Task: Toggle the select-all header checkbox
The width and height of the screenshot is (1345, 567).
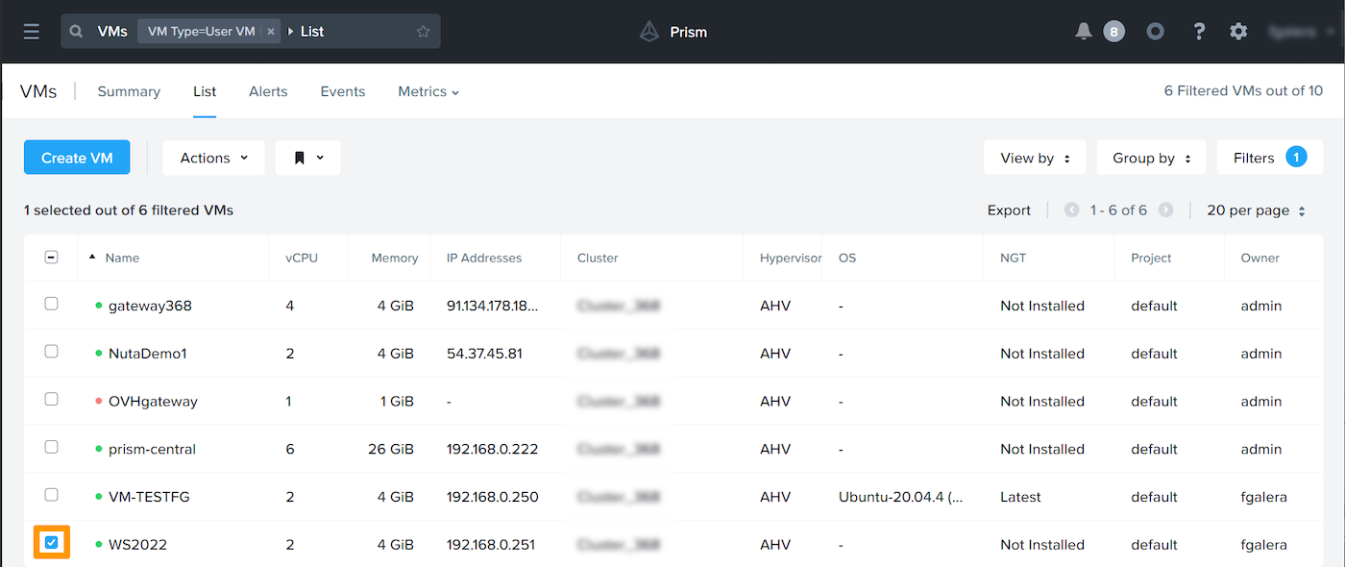Action: (x=52, y=258)
